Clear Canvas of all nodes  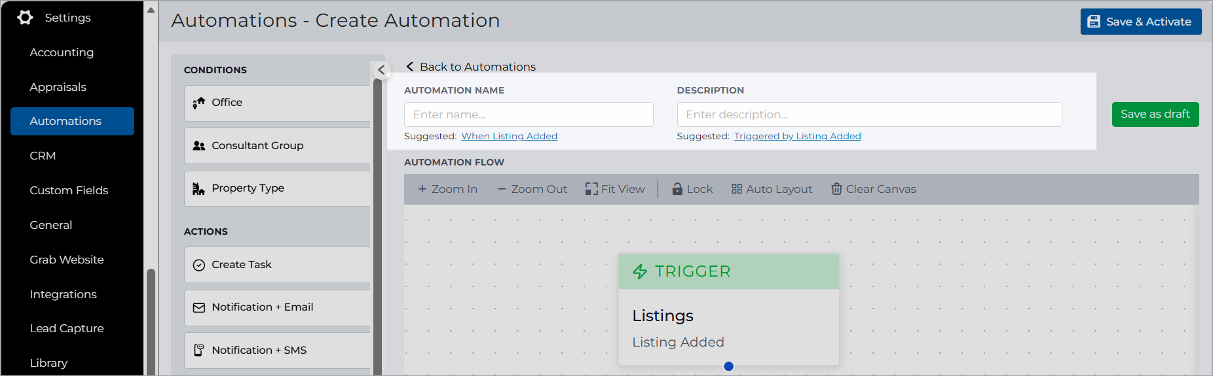coord(874,189)
